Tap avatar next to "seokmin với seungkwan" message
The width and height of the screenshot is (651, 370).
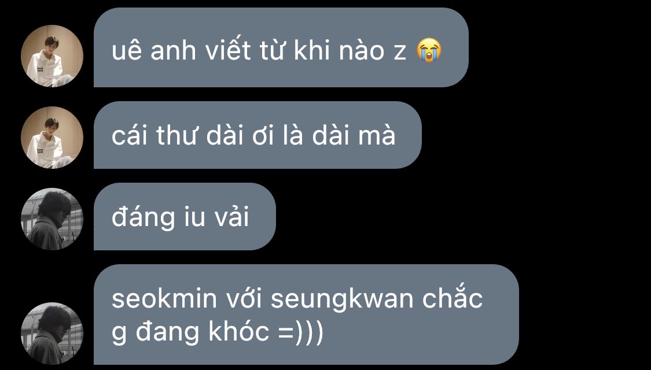click(x=52, y=333)
